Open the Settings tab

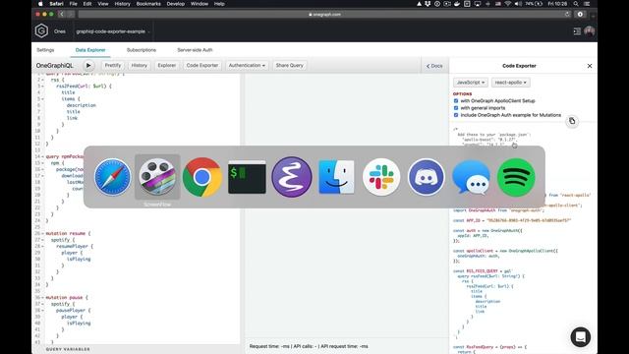(x=45, y=50)
